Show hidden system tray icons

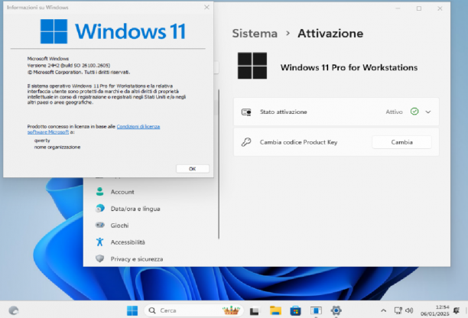384,311
